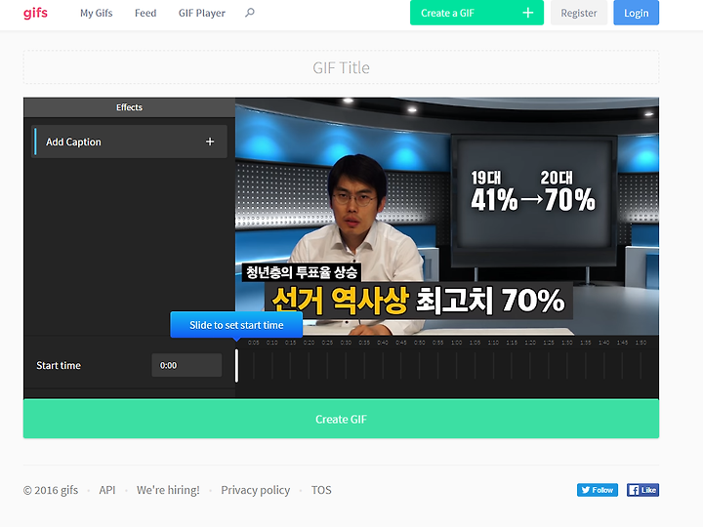Click the Start time input box
This screenshot has height=527, width=703.
pos(186,365)
